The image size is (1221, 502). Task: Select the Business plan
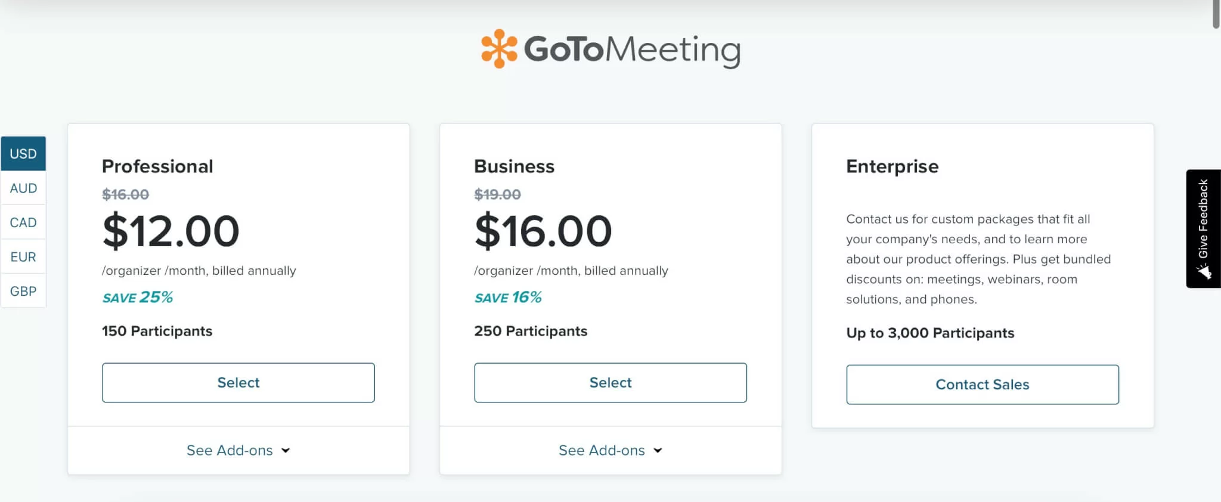coord(610,383)
